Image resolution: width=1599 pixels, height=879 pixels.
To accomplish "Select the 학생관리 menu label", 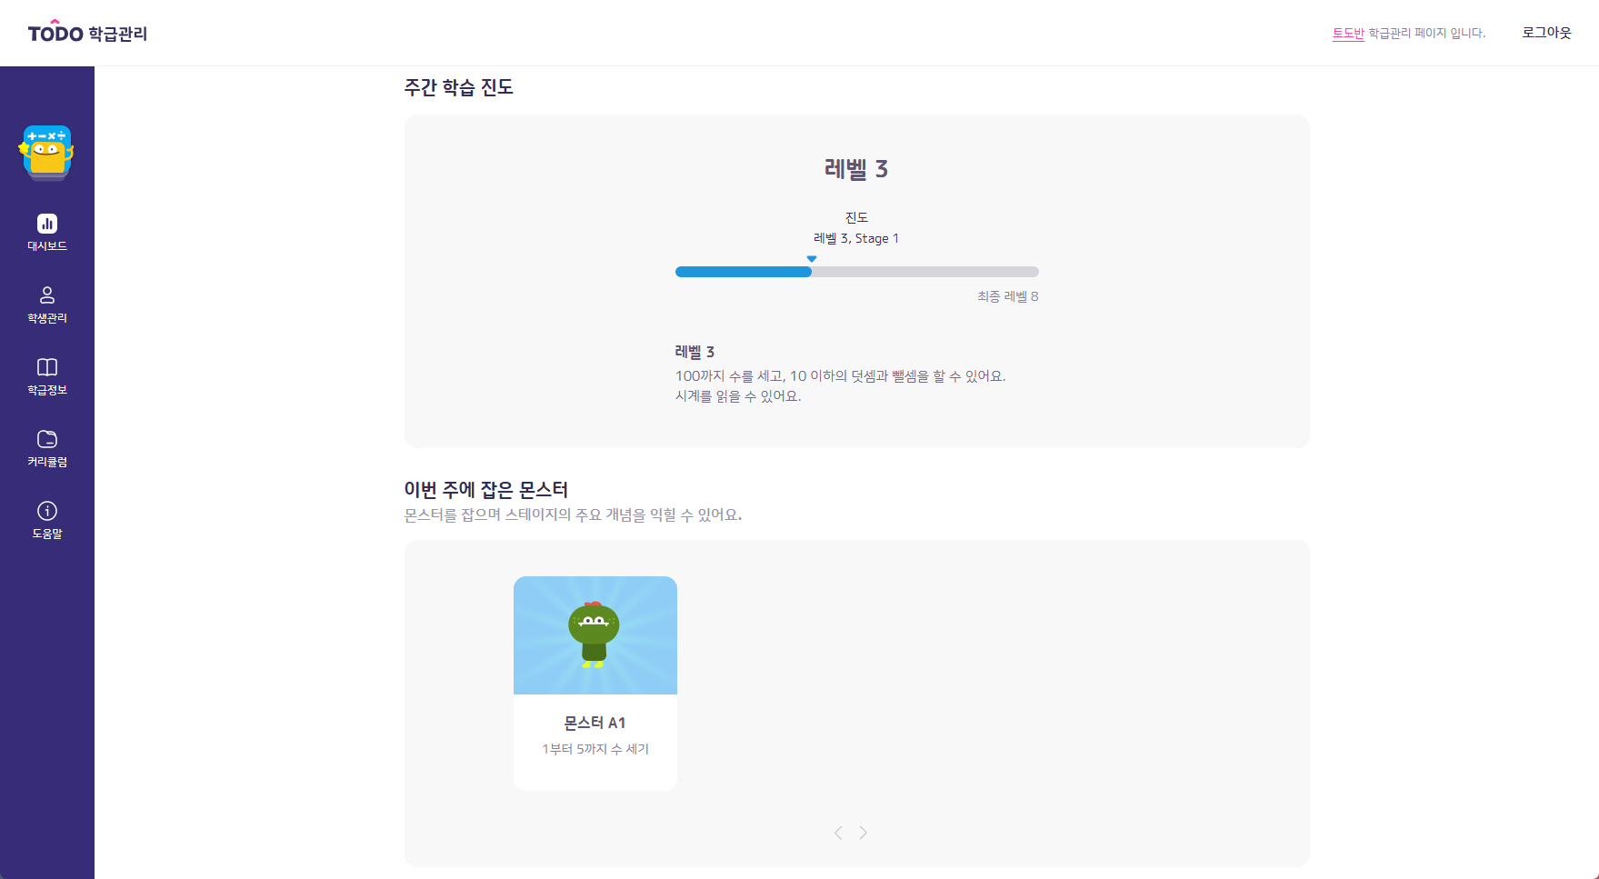I will click(47, 318).
